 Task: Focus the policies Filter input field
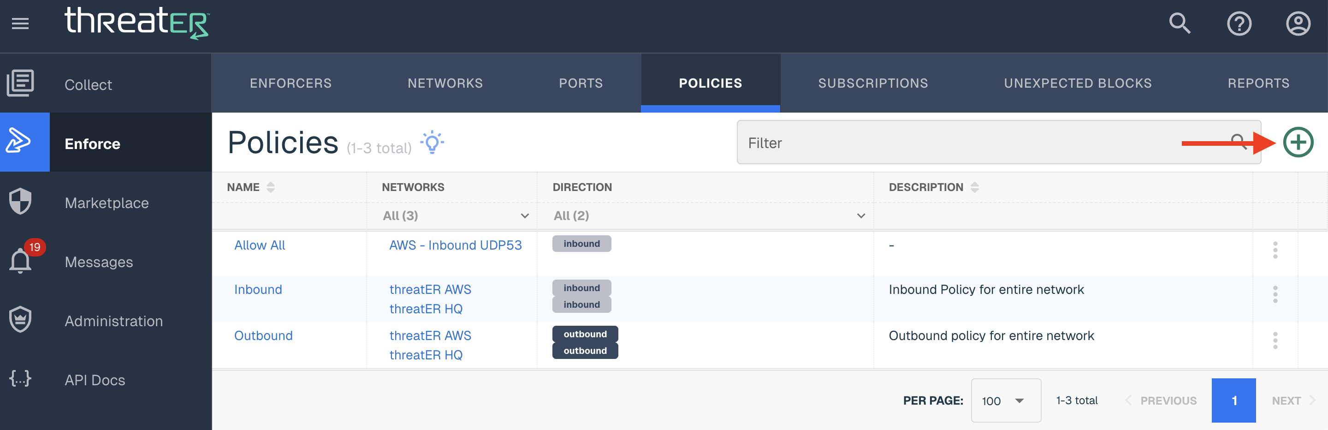coord(999,142)
